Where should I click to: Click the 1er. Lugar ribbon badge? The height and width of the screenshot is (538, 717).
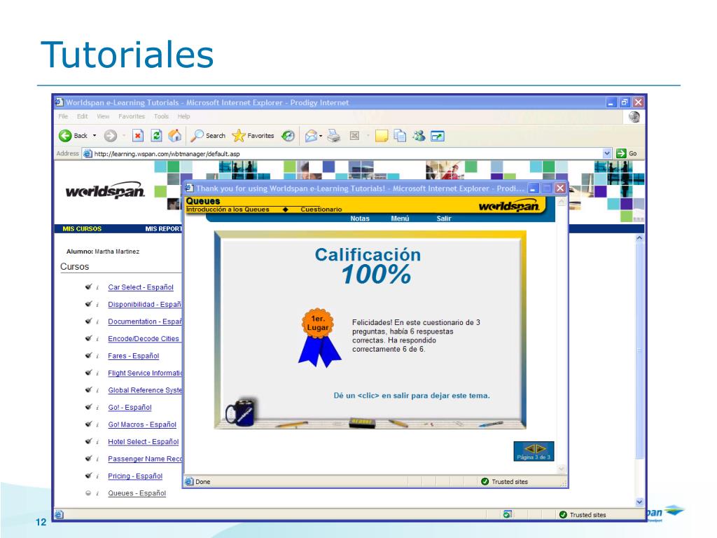click(319, 338)
